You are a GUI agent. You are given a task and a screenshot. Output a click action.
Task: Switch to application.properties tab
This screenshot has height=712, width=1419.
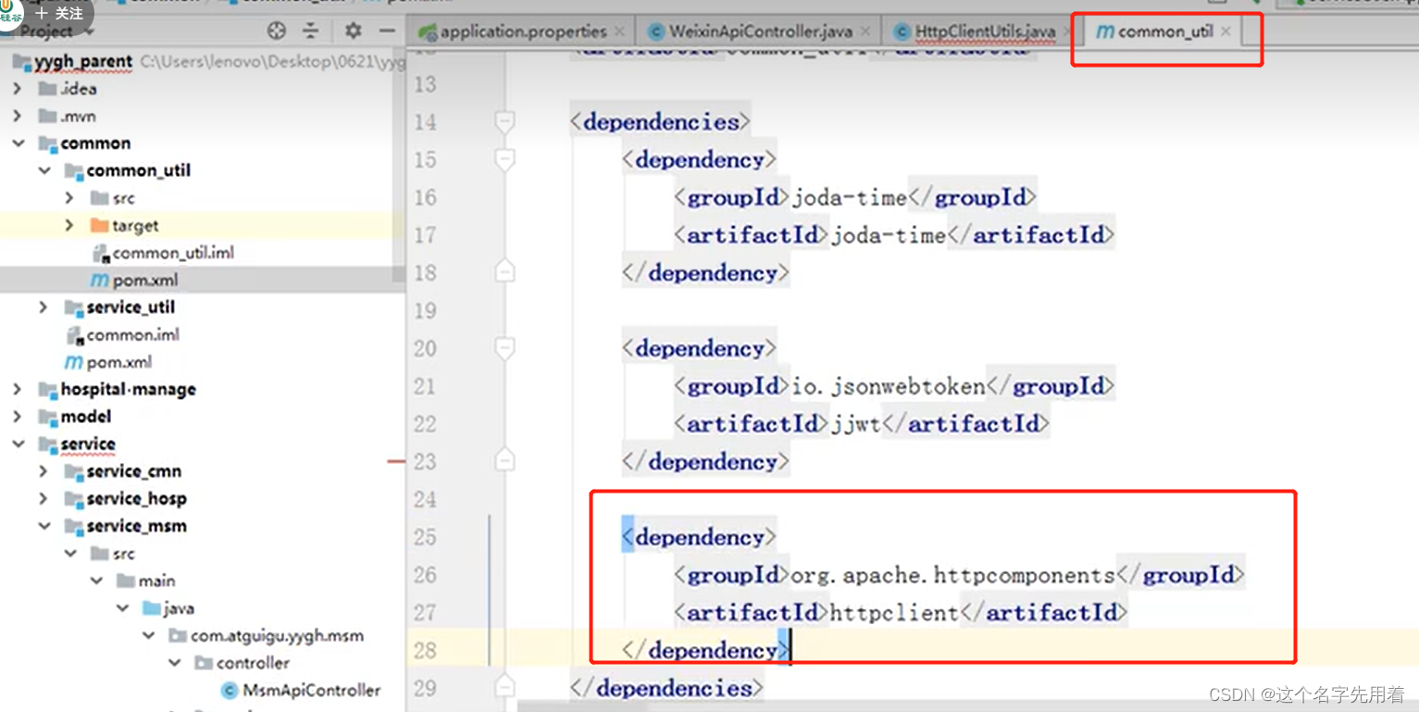(x=523, y=31)
